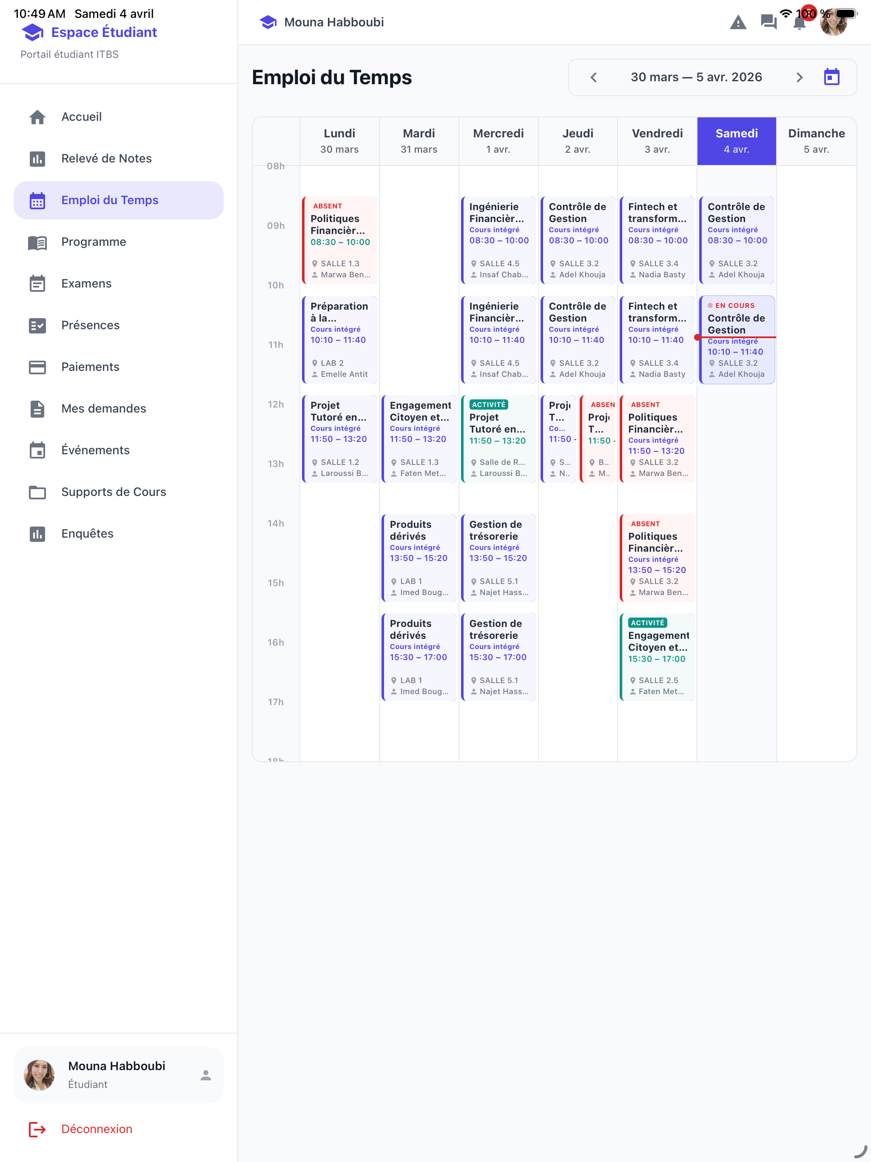Open the Examens icon
This screenshot has width=871, height=1162.
[37, 284]
